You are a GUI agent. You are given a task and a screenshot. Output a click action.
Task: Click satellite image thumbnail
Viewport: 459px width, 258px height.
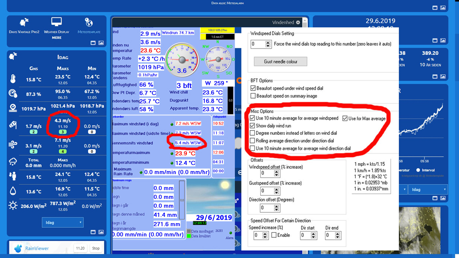pos(420,229)
